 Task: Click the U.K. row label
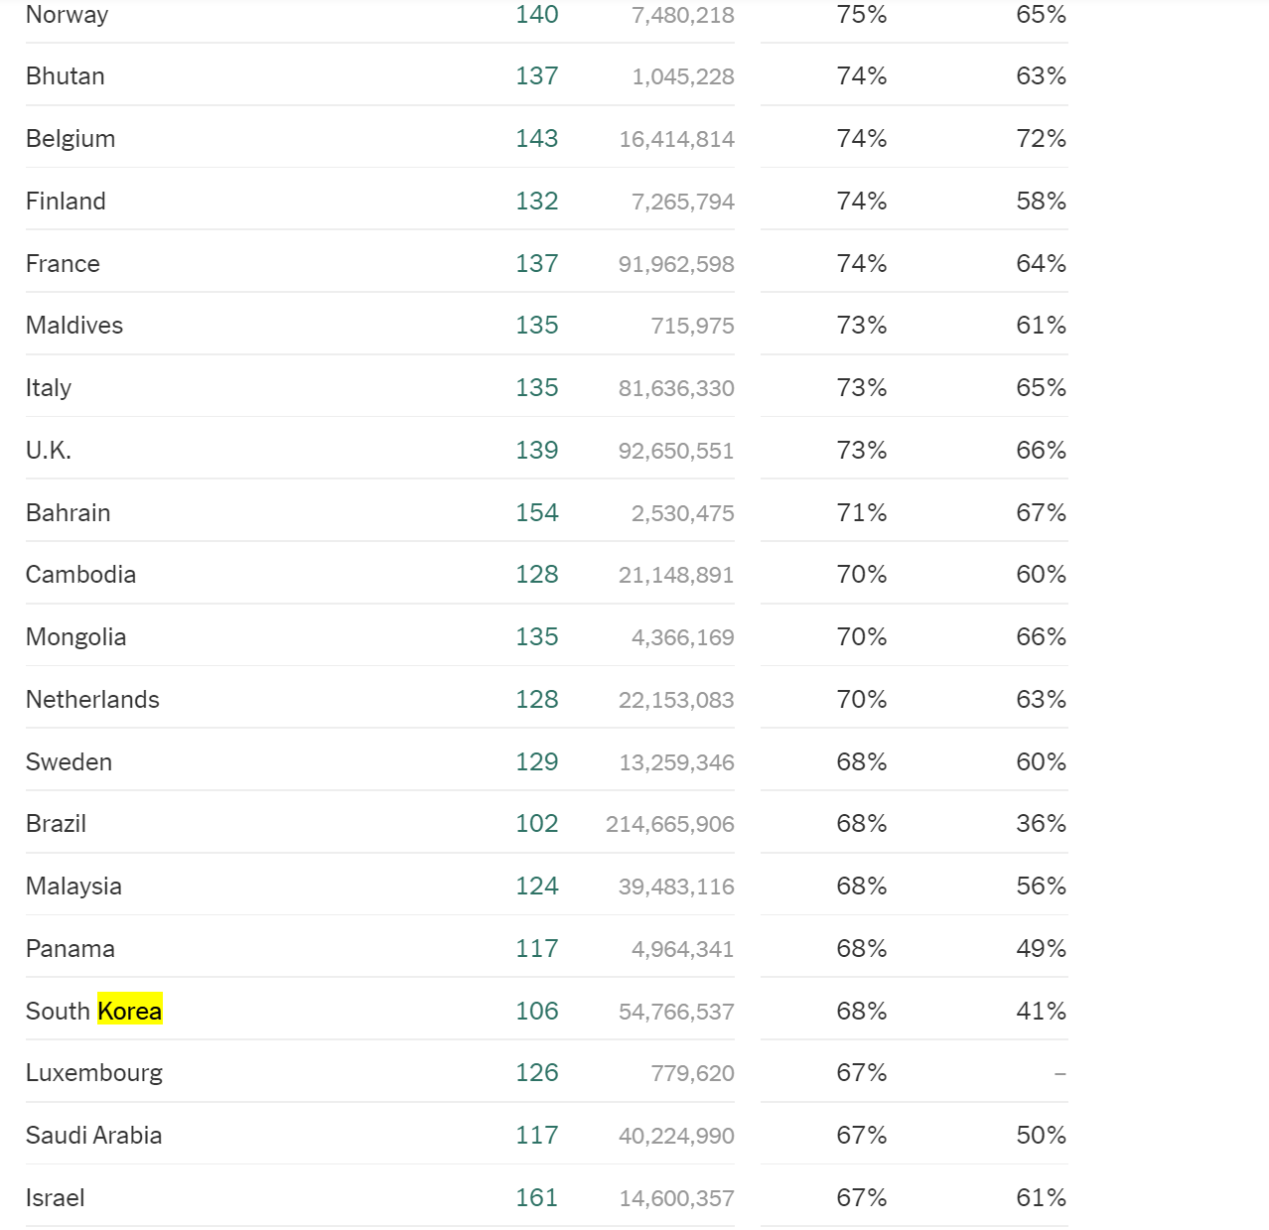click(49, 451)
